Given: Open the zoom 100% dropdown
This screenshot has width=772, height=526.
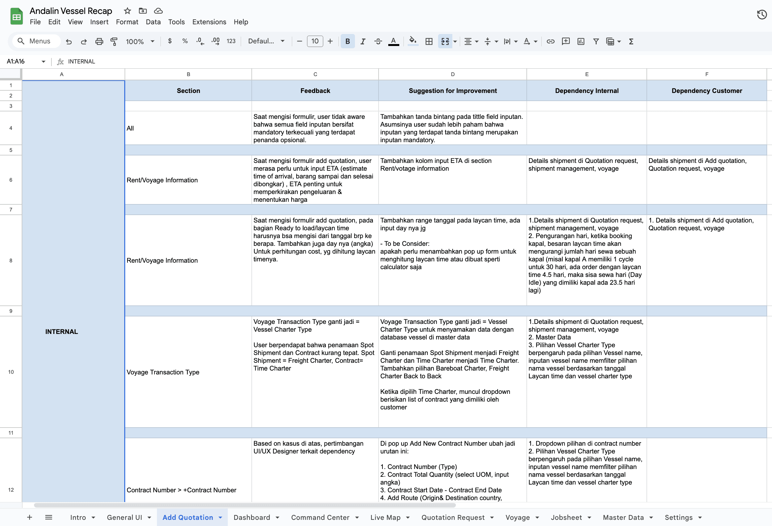Looking at the screenshot, I should click(x=140, y=41).
